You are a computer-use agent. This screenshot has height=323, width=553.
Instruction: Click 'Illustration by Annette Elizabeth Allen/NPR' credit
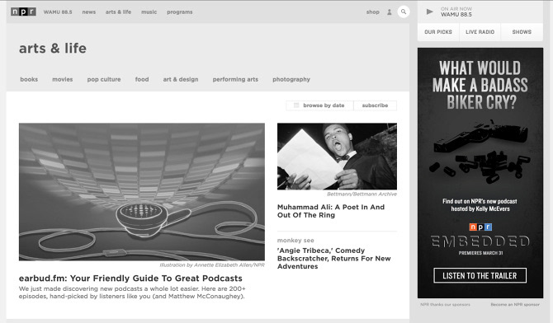pos(211,264)
